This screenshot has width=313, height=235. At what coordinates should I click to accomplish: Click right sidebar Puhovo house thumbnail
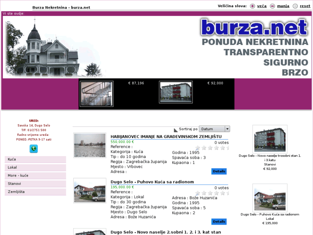270,198
